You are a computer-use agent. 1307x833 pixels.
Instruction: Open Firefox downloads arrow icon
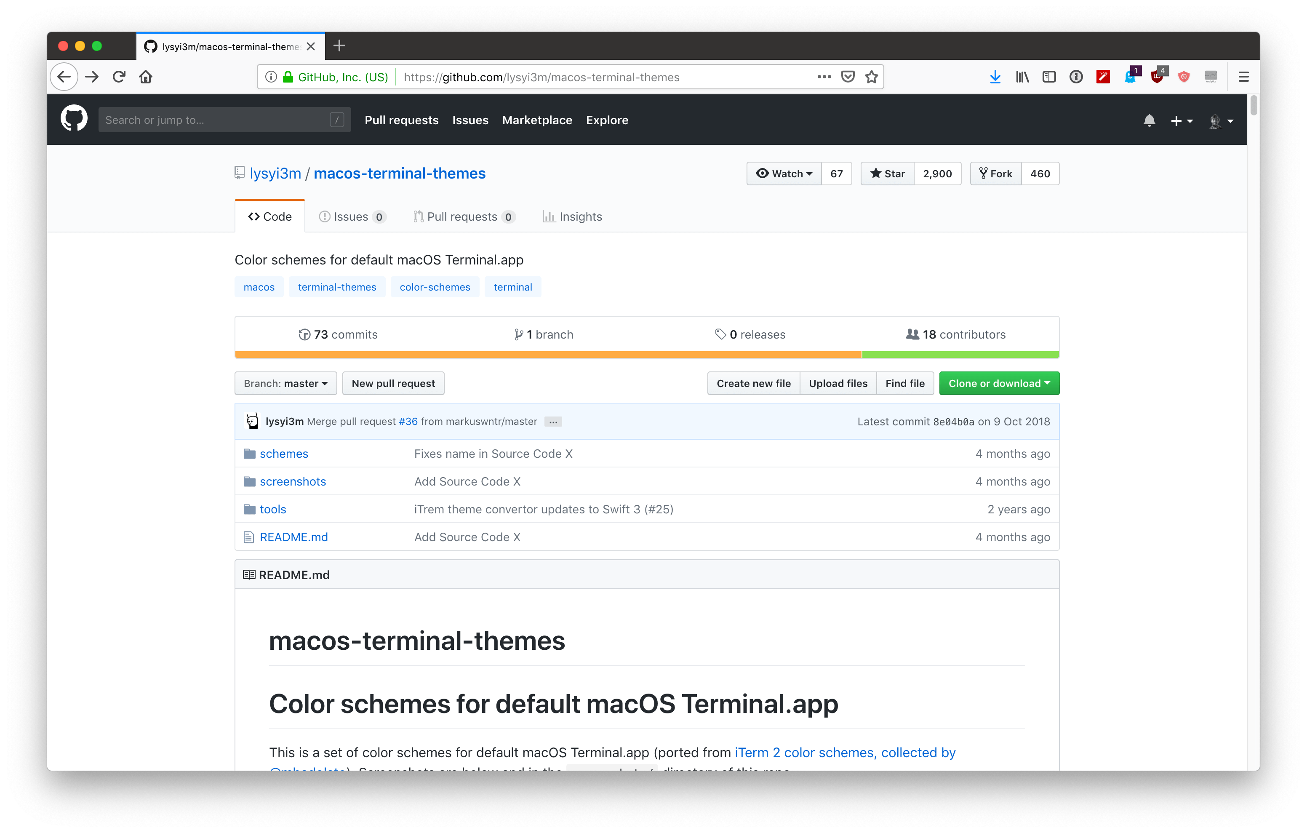pos(995,77)
